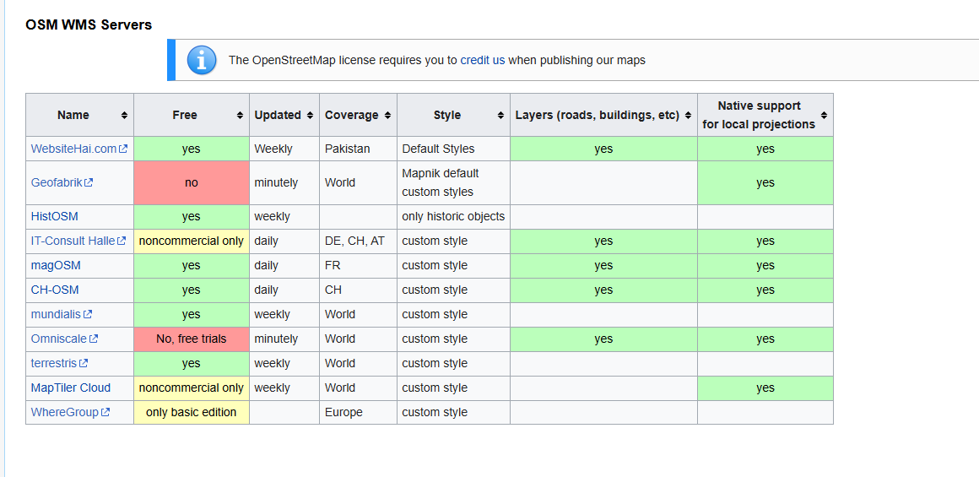The height and width of the screenshot is (477, 979).
Task: Visit the Omniscale external link
Action: [x=58, y=339]
